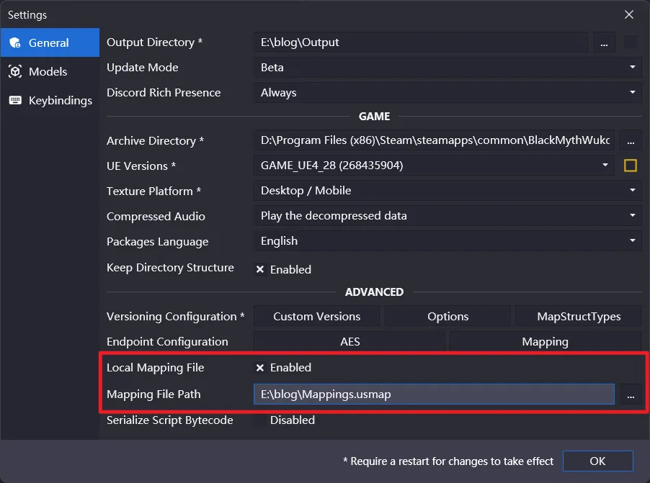Enable Serialize Script Bytecode checkbox
Image resolution: width=650 pixels, height=483 pixels.
(x=260, y=420)
